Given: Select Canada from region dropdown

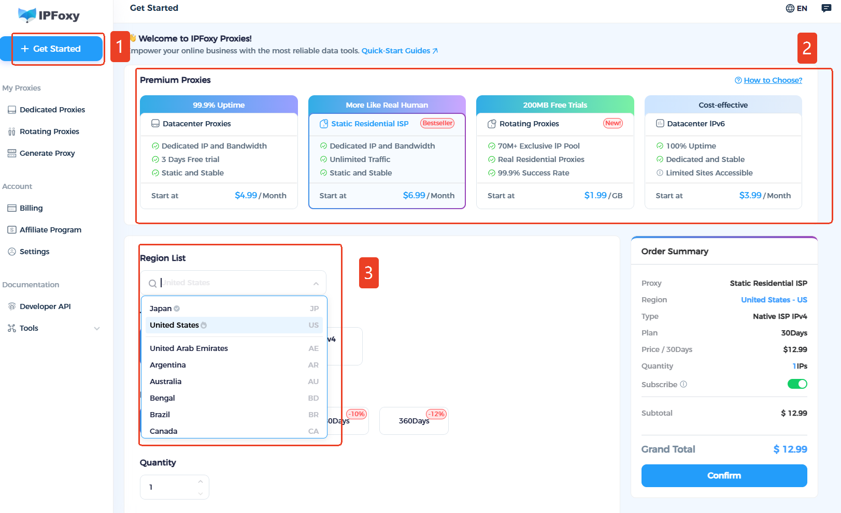Looking at the screenshot, I should click(x=234, y=431).
